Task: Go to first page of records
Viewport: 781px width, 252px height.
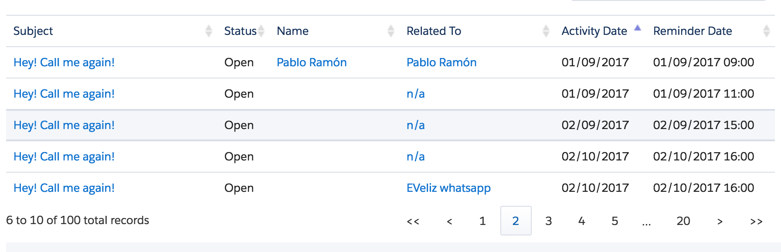Action: pos(413,221)
